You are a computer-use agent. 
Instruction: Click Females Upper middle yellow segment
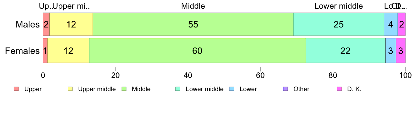point(68,50)
